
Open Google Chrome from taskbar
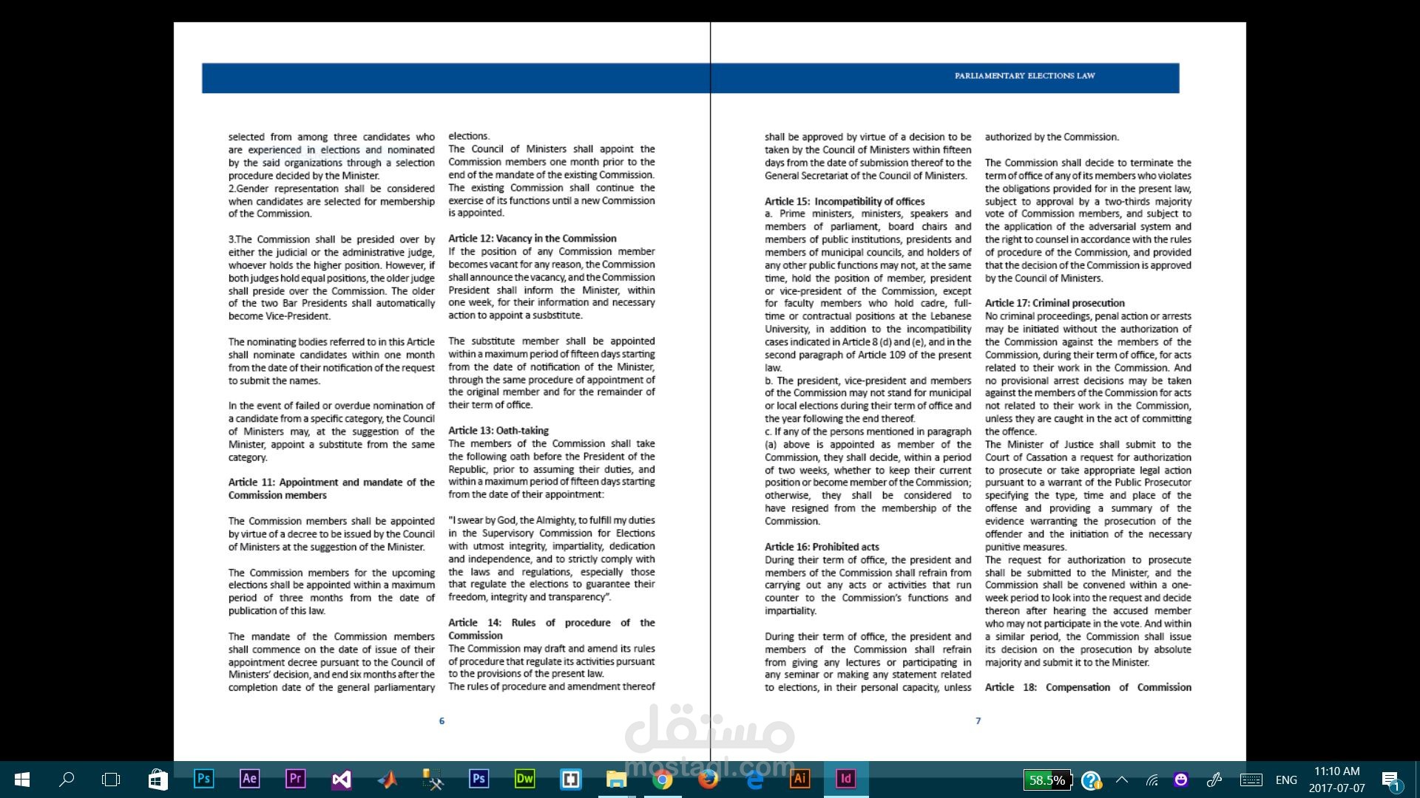(662, 779)
